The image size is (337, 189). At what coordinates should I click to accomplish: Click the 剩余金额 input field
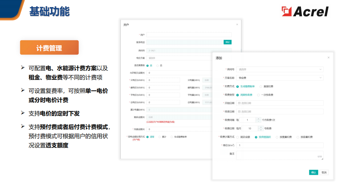click(x=179, y=117)
